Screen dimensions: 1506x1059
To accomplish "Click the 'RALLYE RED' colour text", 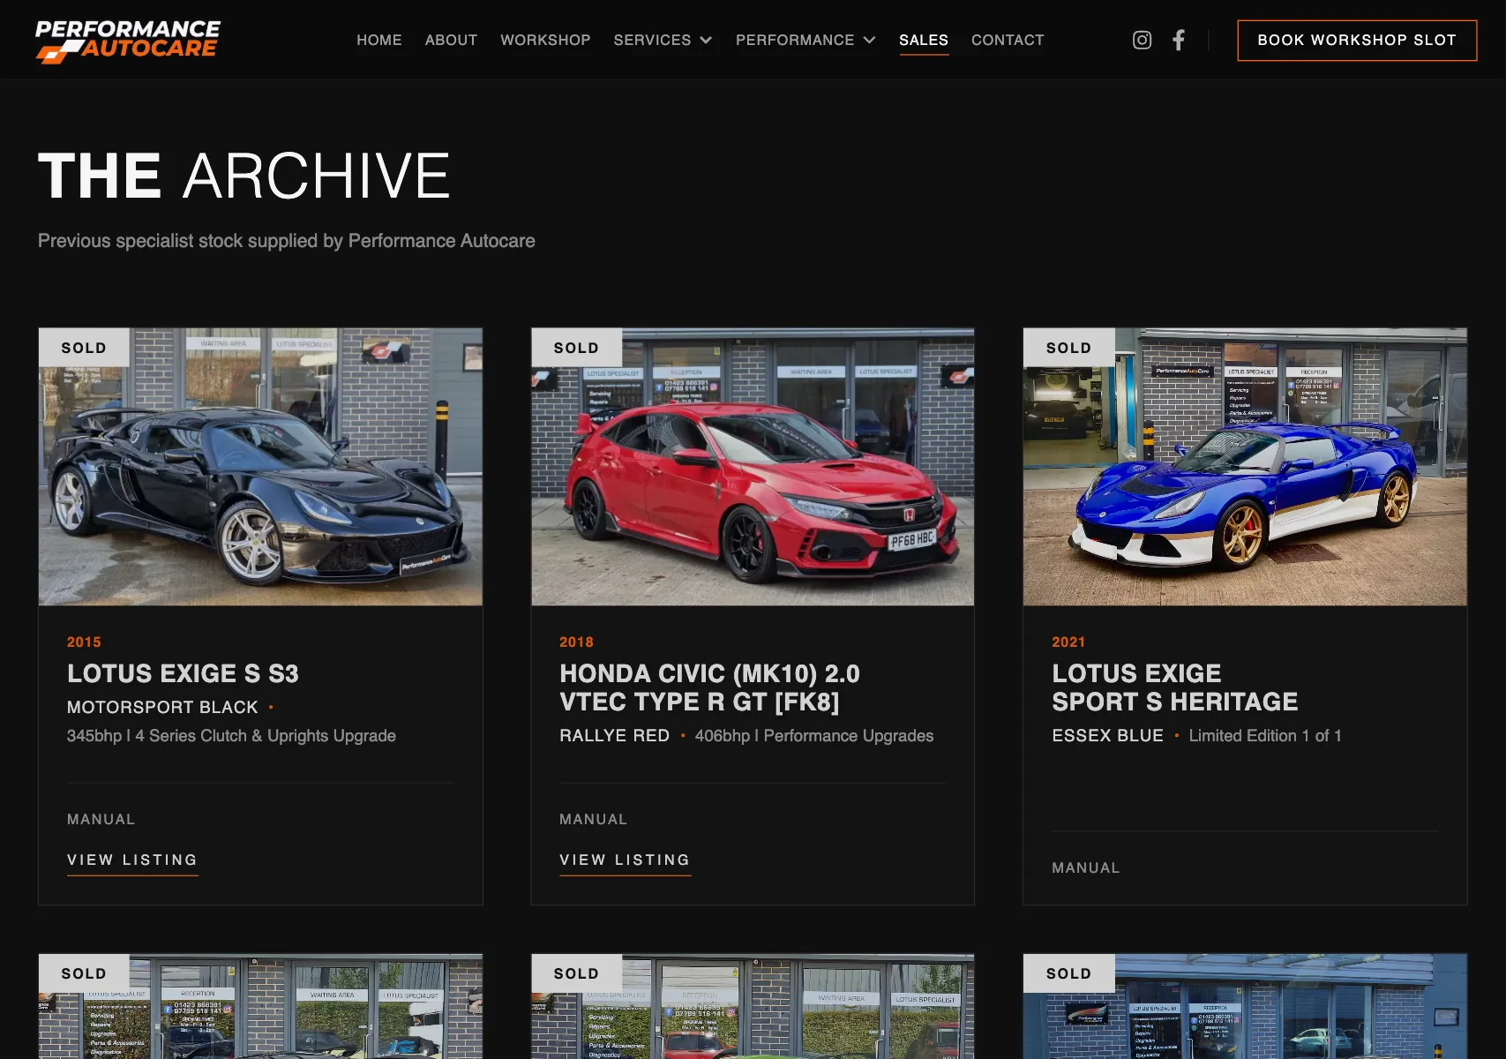I will [615, 735].
